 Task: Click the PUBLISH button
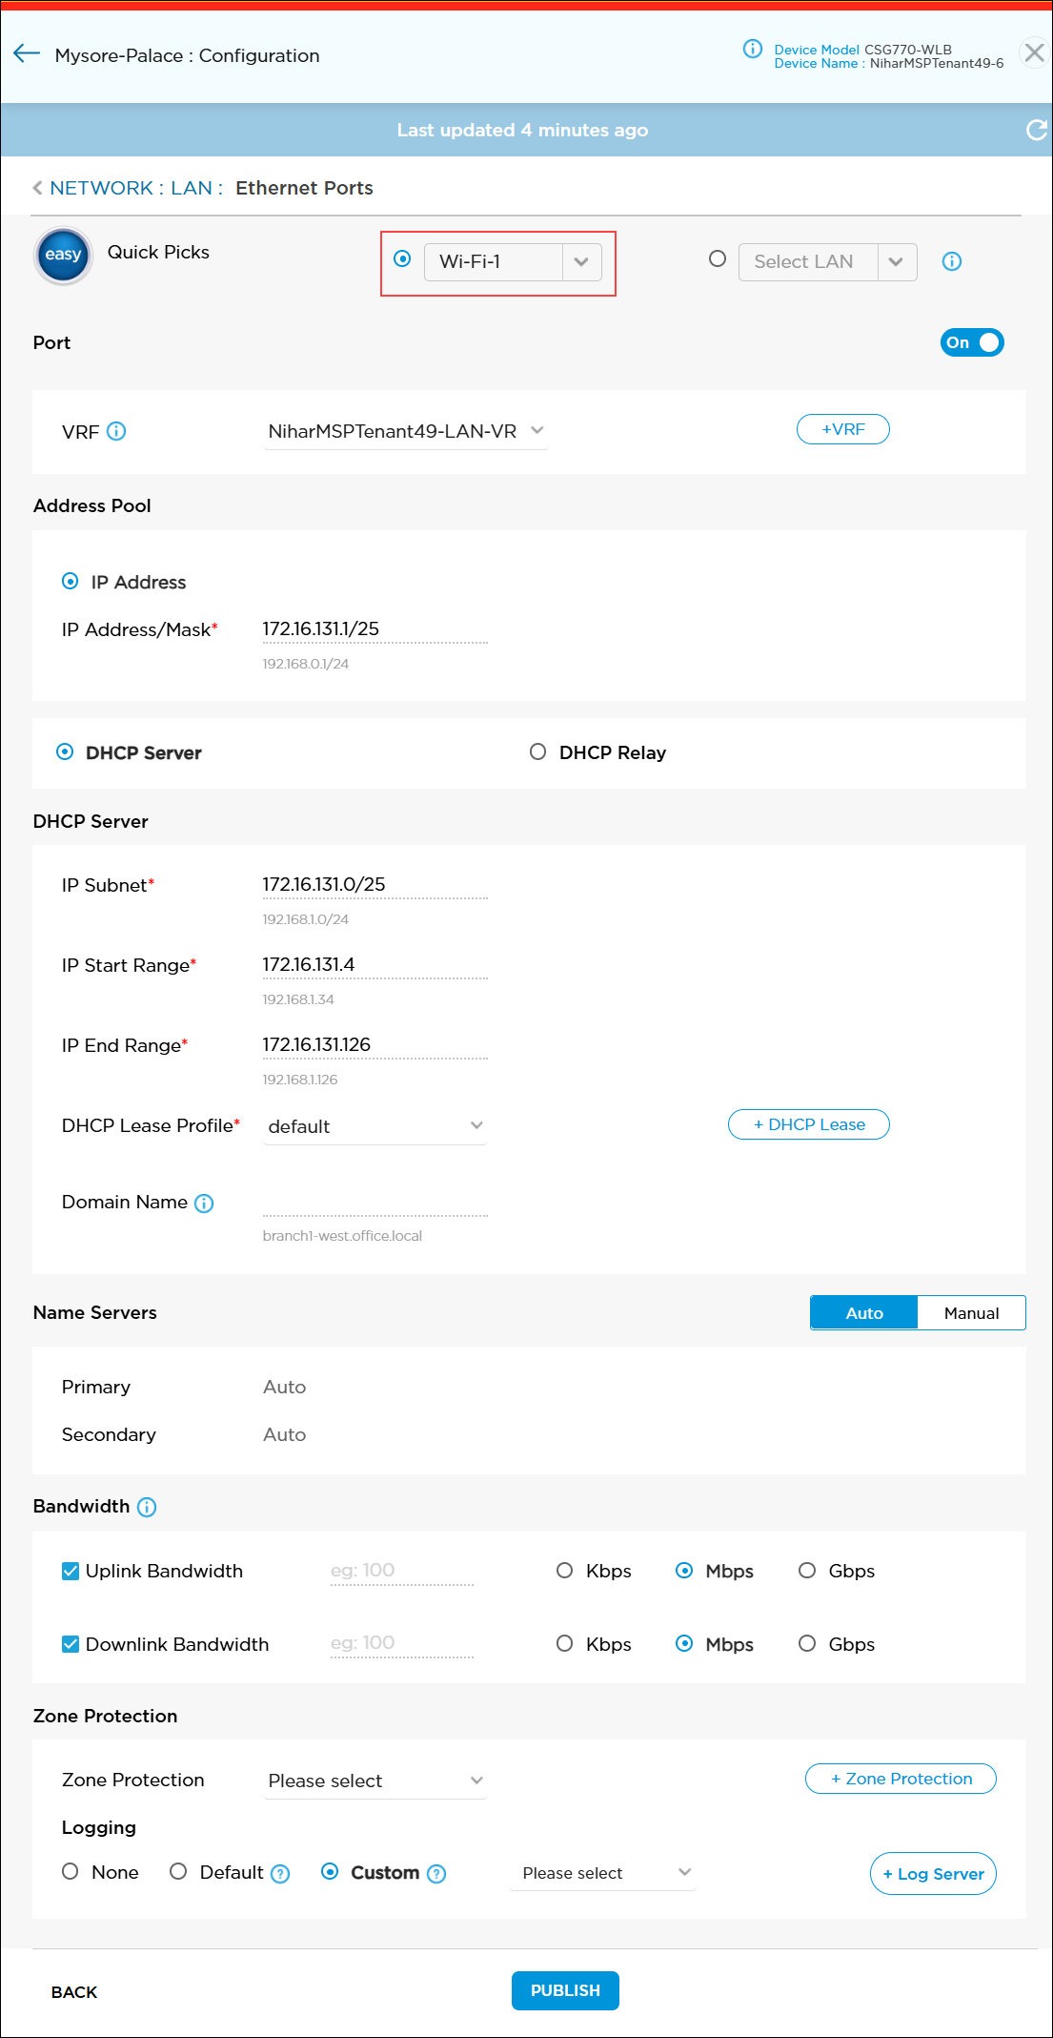pos(565,1990)
